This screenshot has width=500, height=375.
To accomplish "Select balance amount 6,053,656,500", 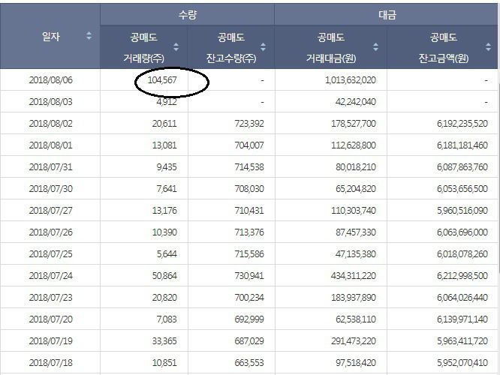I will coord(462,188).
